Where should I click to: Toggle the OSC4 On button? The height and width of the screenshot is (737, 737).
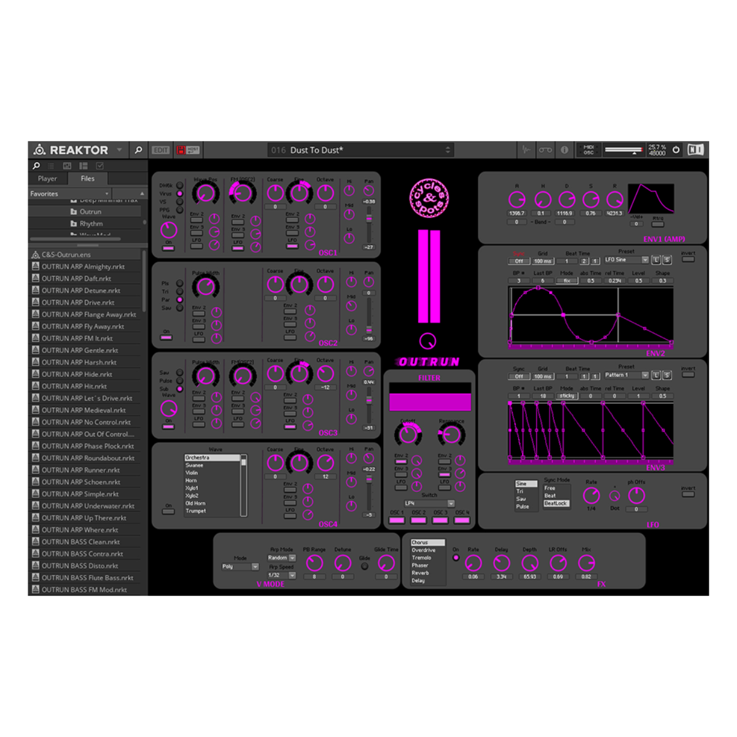(168, 511)
